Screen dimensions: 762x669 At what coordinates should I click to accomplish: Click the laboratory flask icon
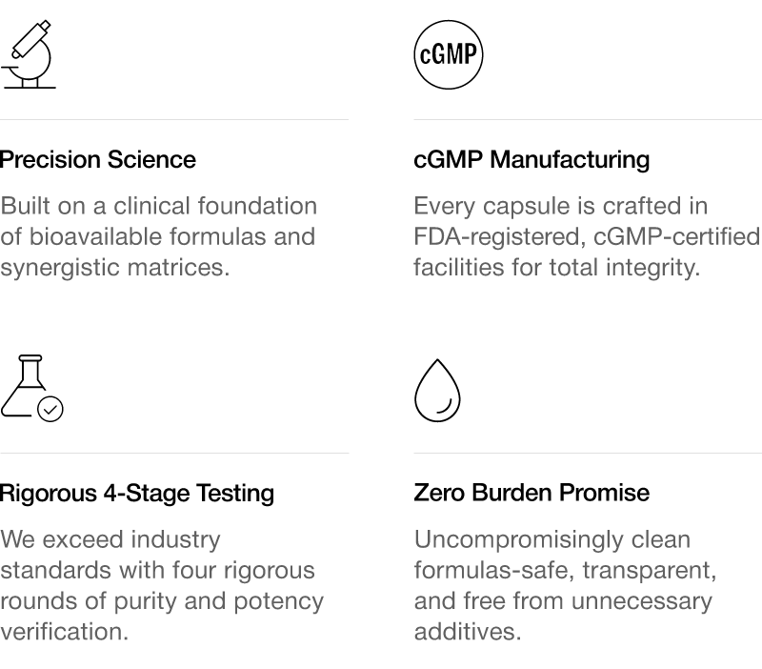[x=29, y=386]
